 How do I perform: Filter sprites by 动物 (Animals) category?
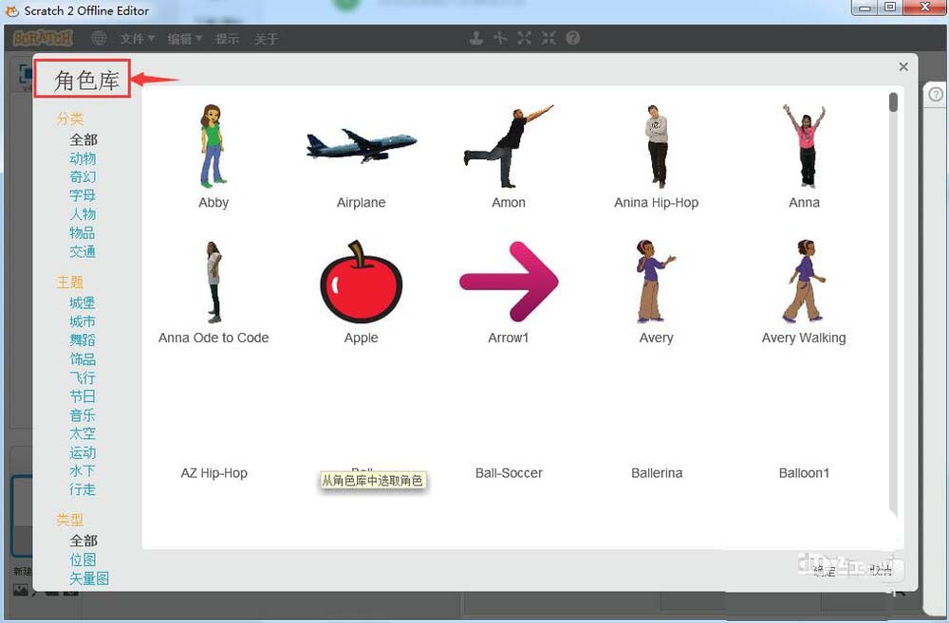point(83,158)
